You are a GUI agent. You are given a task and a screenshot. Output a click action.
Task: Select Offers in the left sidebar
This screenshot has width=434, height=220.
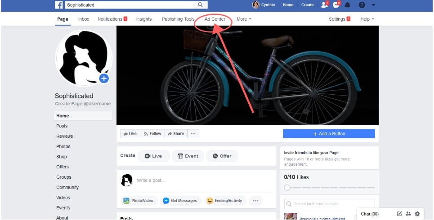click(62, 167)
